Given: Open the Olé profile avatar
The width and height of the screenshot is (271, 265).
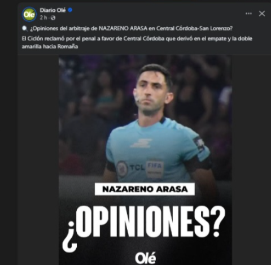Looking at the screenshot, I should coord(29,14).
